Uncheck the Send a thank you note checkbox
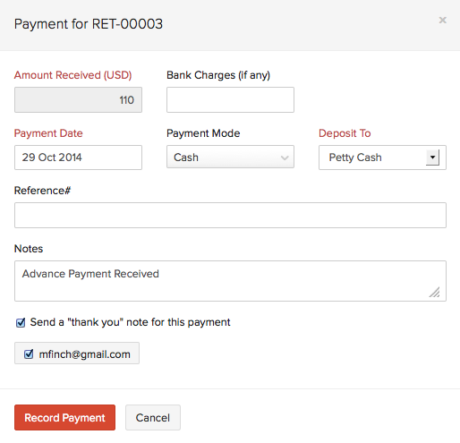 (x=21, y=323)
